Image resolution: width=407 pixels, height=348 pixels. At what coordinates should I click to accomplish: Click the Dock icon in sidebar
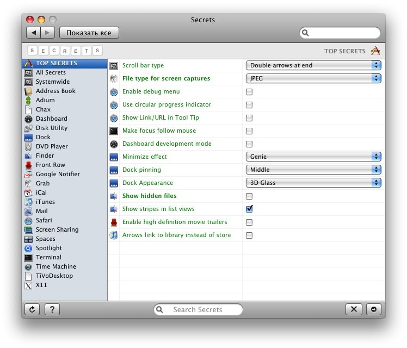click(28, 137)
